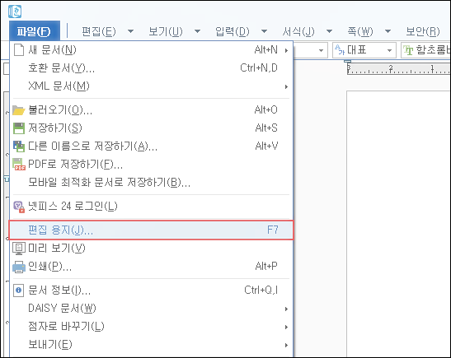The width and height of the screenshot is (451, 358).
Task: Click the 불러오기 folder icon
Action: (19, 110)
